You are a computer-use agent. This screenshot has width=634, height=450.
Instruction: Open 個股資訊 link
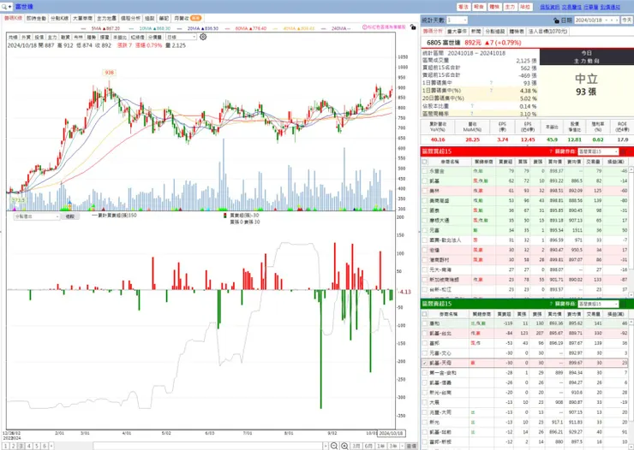[x=550, y=7]
